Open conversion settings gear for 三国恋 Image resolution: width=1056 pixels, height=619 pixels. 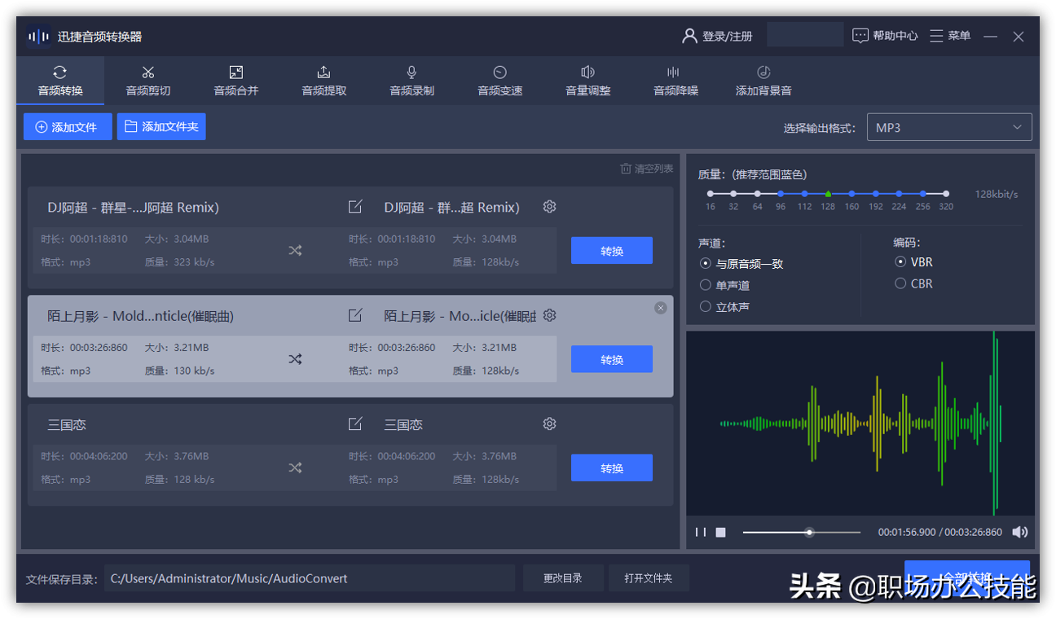549,424
